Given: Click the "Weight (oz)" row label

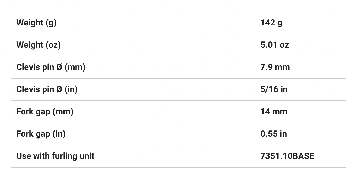Looking at the screenshot, I should tap(39, 45).
